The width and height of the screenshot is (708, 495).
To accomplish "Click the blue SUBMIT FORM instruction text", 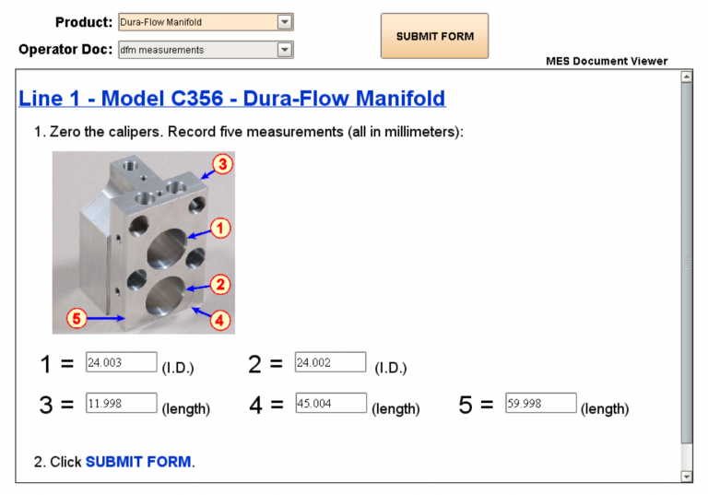I will pos(138,461).
